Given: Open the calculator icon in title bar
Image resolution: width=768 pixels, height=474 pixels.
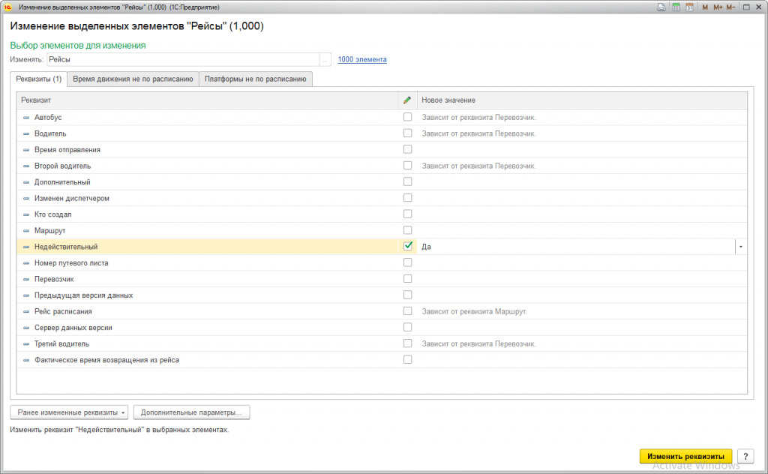Looking at the screenshot, I should pos(676,7).
